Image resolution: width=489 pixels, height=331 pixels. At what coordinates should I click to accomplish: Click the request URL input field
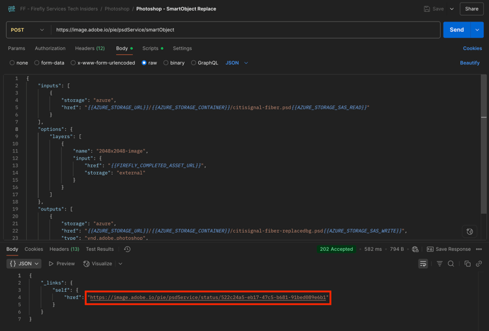click(x=246, y=30)
